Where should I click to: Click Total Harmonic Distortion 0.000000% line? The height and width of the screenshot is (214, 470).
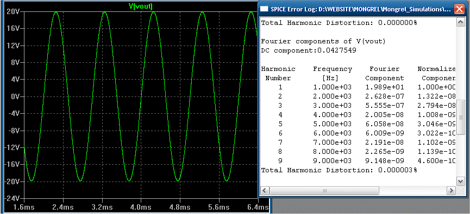click(339, 23)
